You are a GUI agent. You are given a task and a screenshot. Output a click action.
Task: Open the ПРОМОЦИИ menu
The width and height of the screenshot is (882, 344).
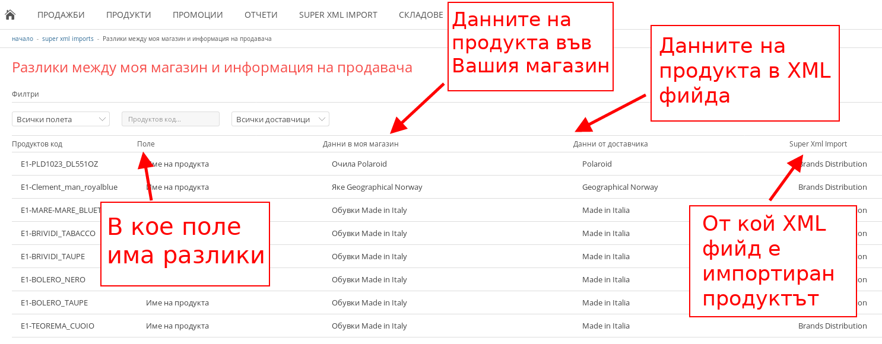(198, 15)
